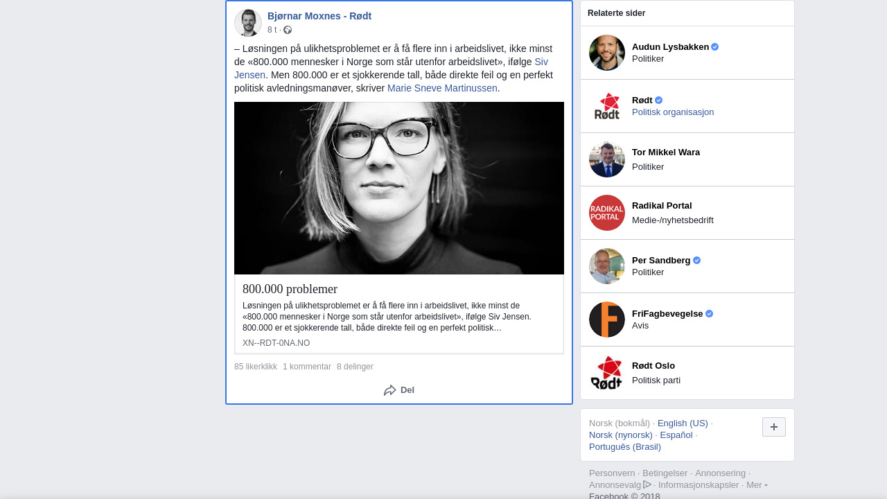Click the Avis category text
The width and height of the screenshot is (887, 499).
(640, 326)
